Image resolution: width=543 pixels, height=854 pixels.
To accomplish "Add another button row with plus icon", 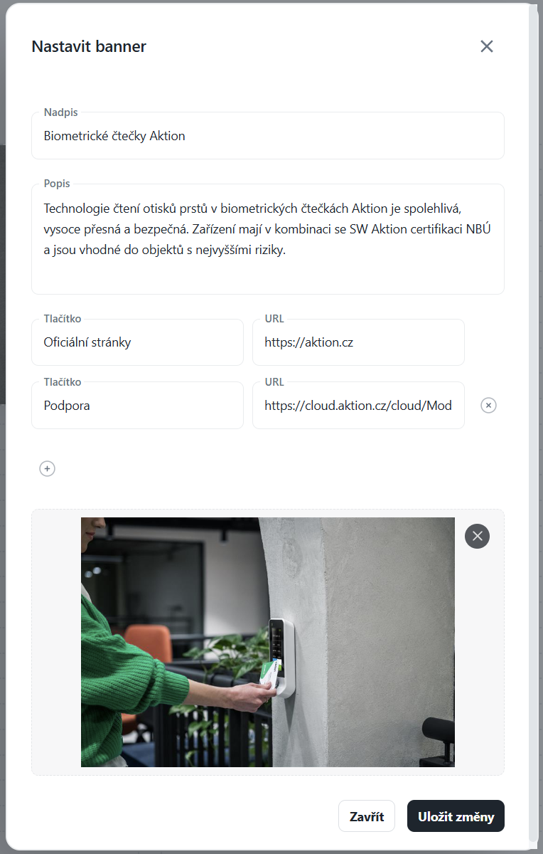I will click(x=47, y=468).
